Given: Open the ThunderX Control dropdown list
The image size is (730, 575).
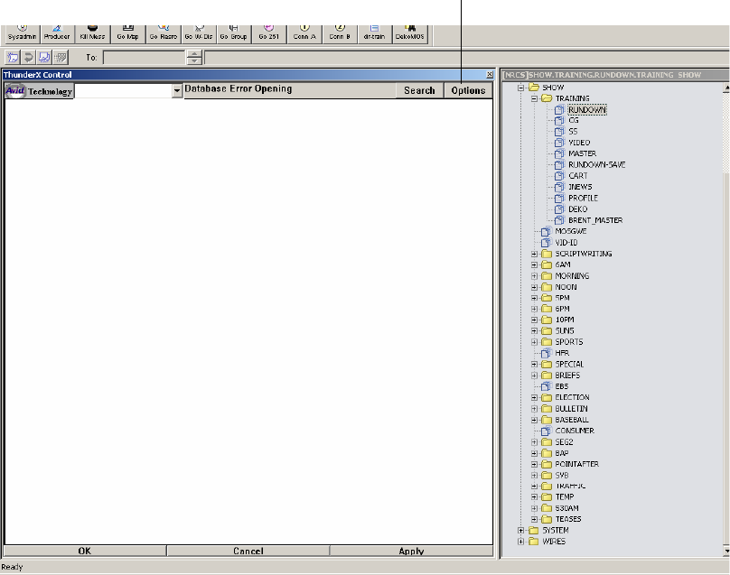Looking at the screenshot, I should click(176, 90).
